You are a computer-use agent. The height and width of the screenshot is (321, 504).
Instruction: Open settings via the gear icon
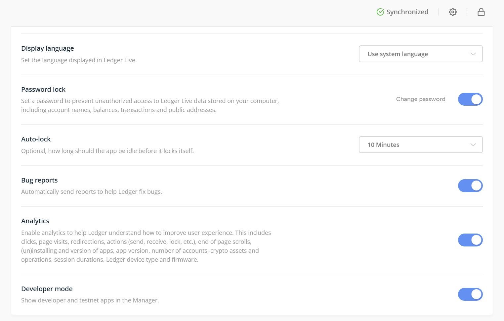pyautogui.click(x=453, y=12)
